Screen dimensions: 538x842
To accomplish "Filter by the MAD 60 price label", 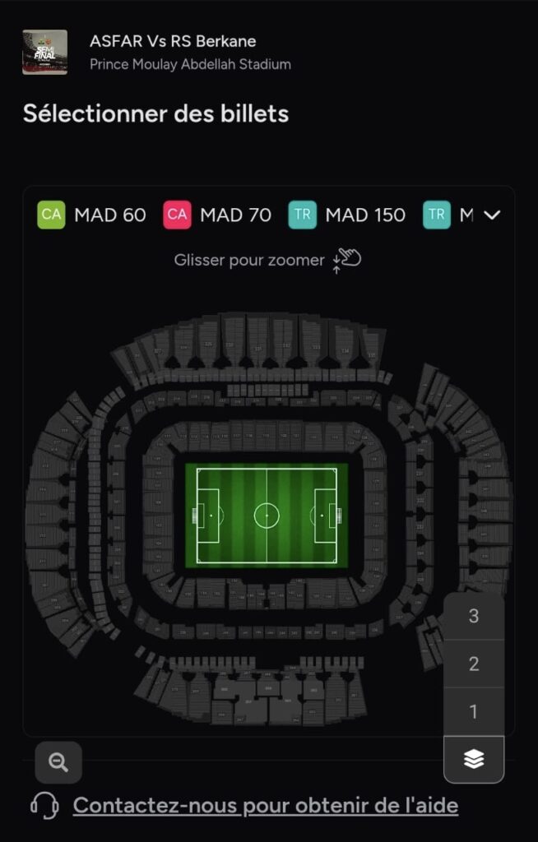I will (x=109, y=215).
